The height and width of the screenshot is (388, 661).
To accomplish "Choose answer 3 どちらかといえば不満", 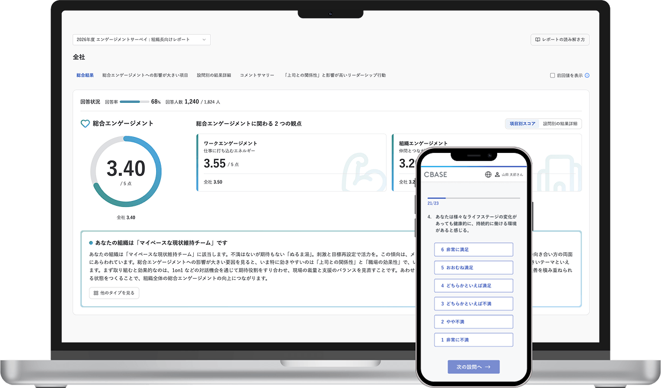I will point(474,304).
